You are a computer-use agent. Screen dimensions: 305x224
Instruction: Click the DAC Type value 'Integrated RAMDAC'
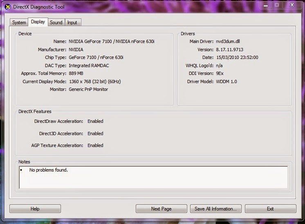[x=89, y=66]
